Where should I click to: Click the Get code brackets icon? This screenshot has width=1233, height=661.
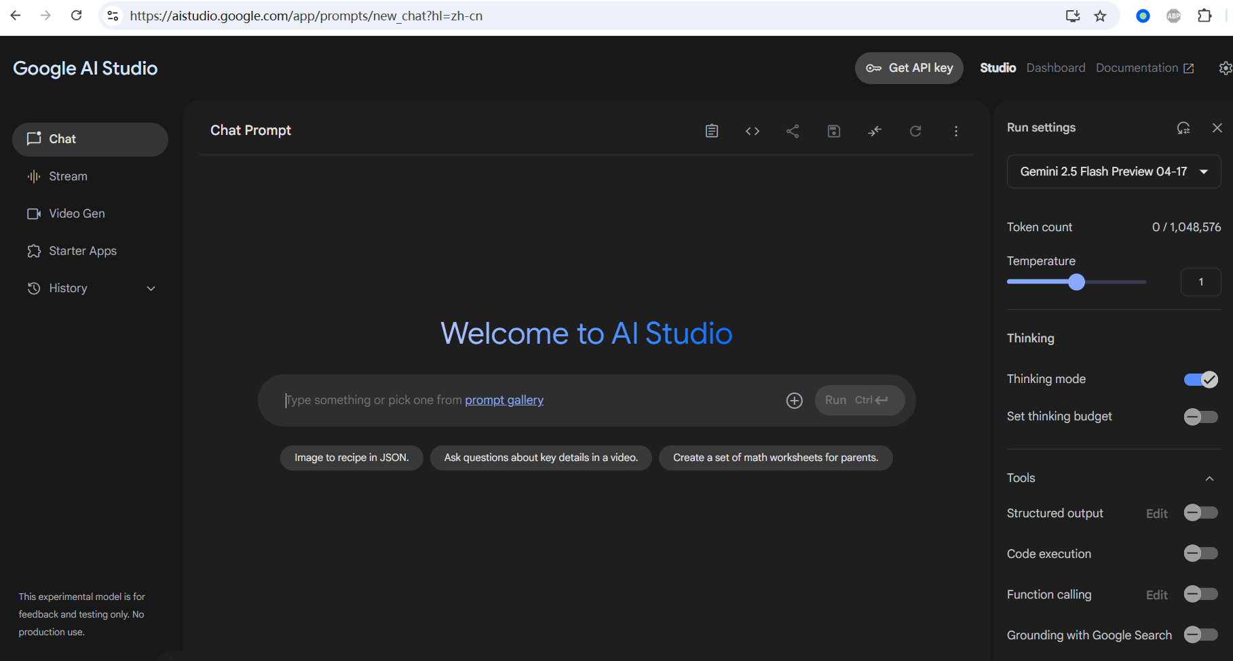[x=752, y=131]
